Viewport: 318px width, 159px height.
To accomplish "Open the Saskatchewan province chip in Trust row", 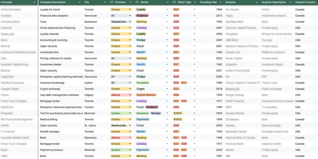I will pyautogui.click(x=121, y=22).
